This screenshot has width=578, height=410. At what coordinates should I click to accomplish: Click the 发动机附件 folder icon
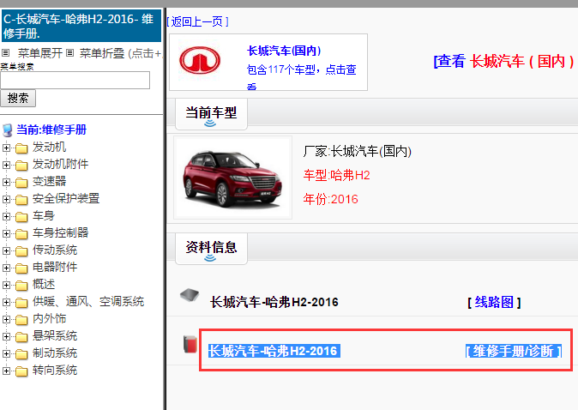[21, 166]
